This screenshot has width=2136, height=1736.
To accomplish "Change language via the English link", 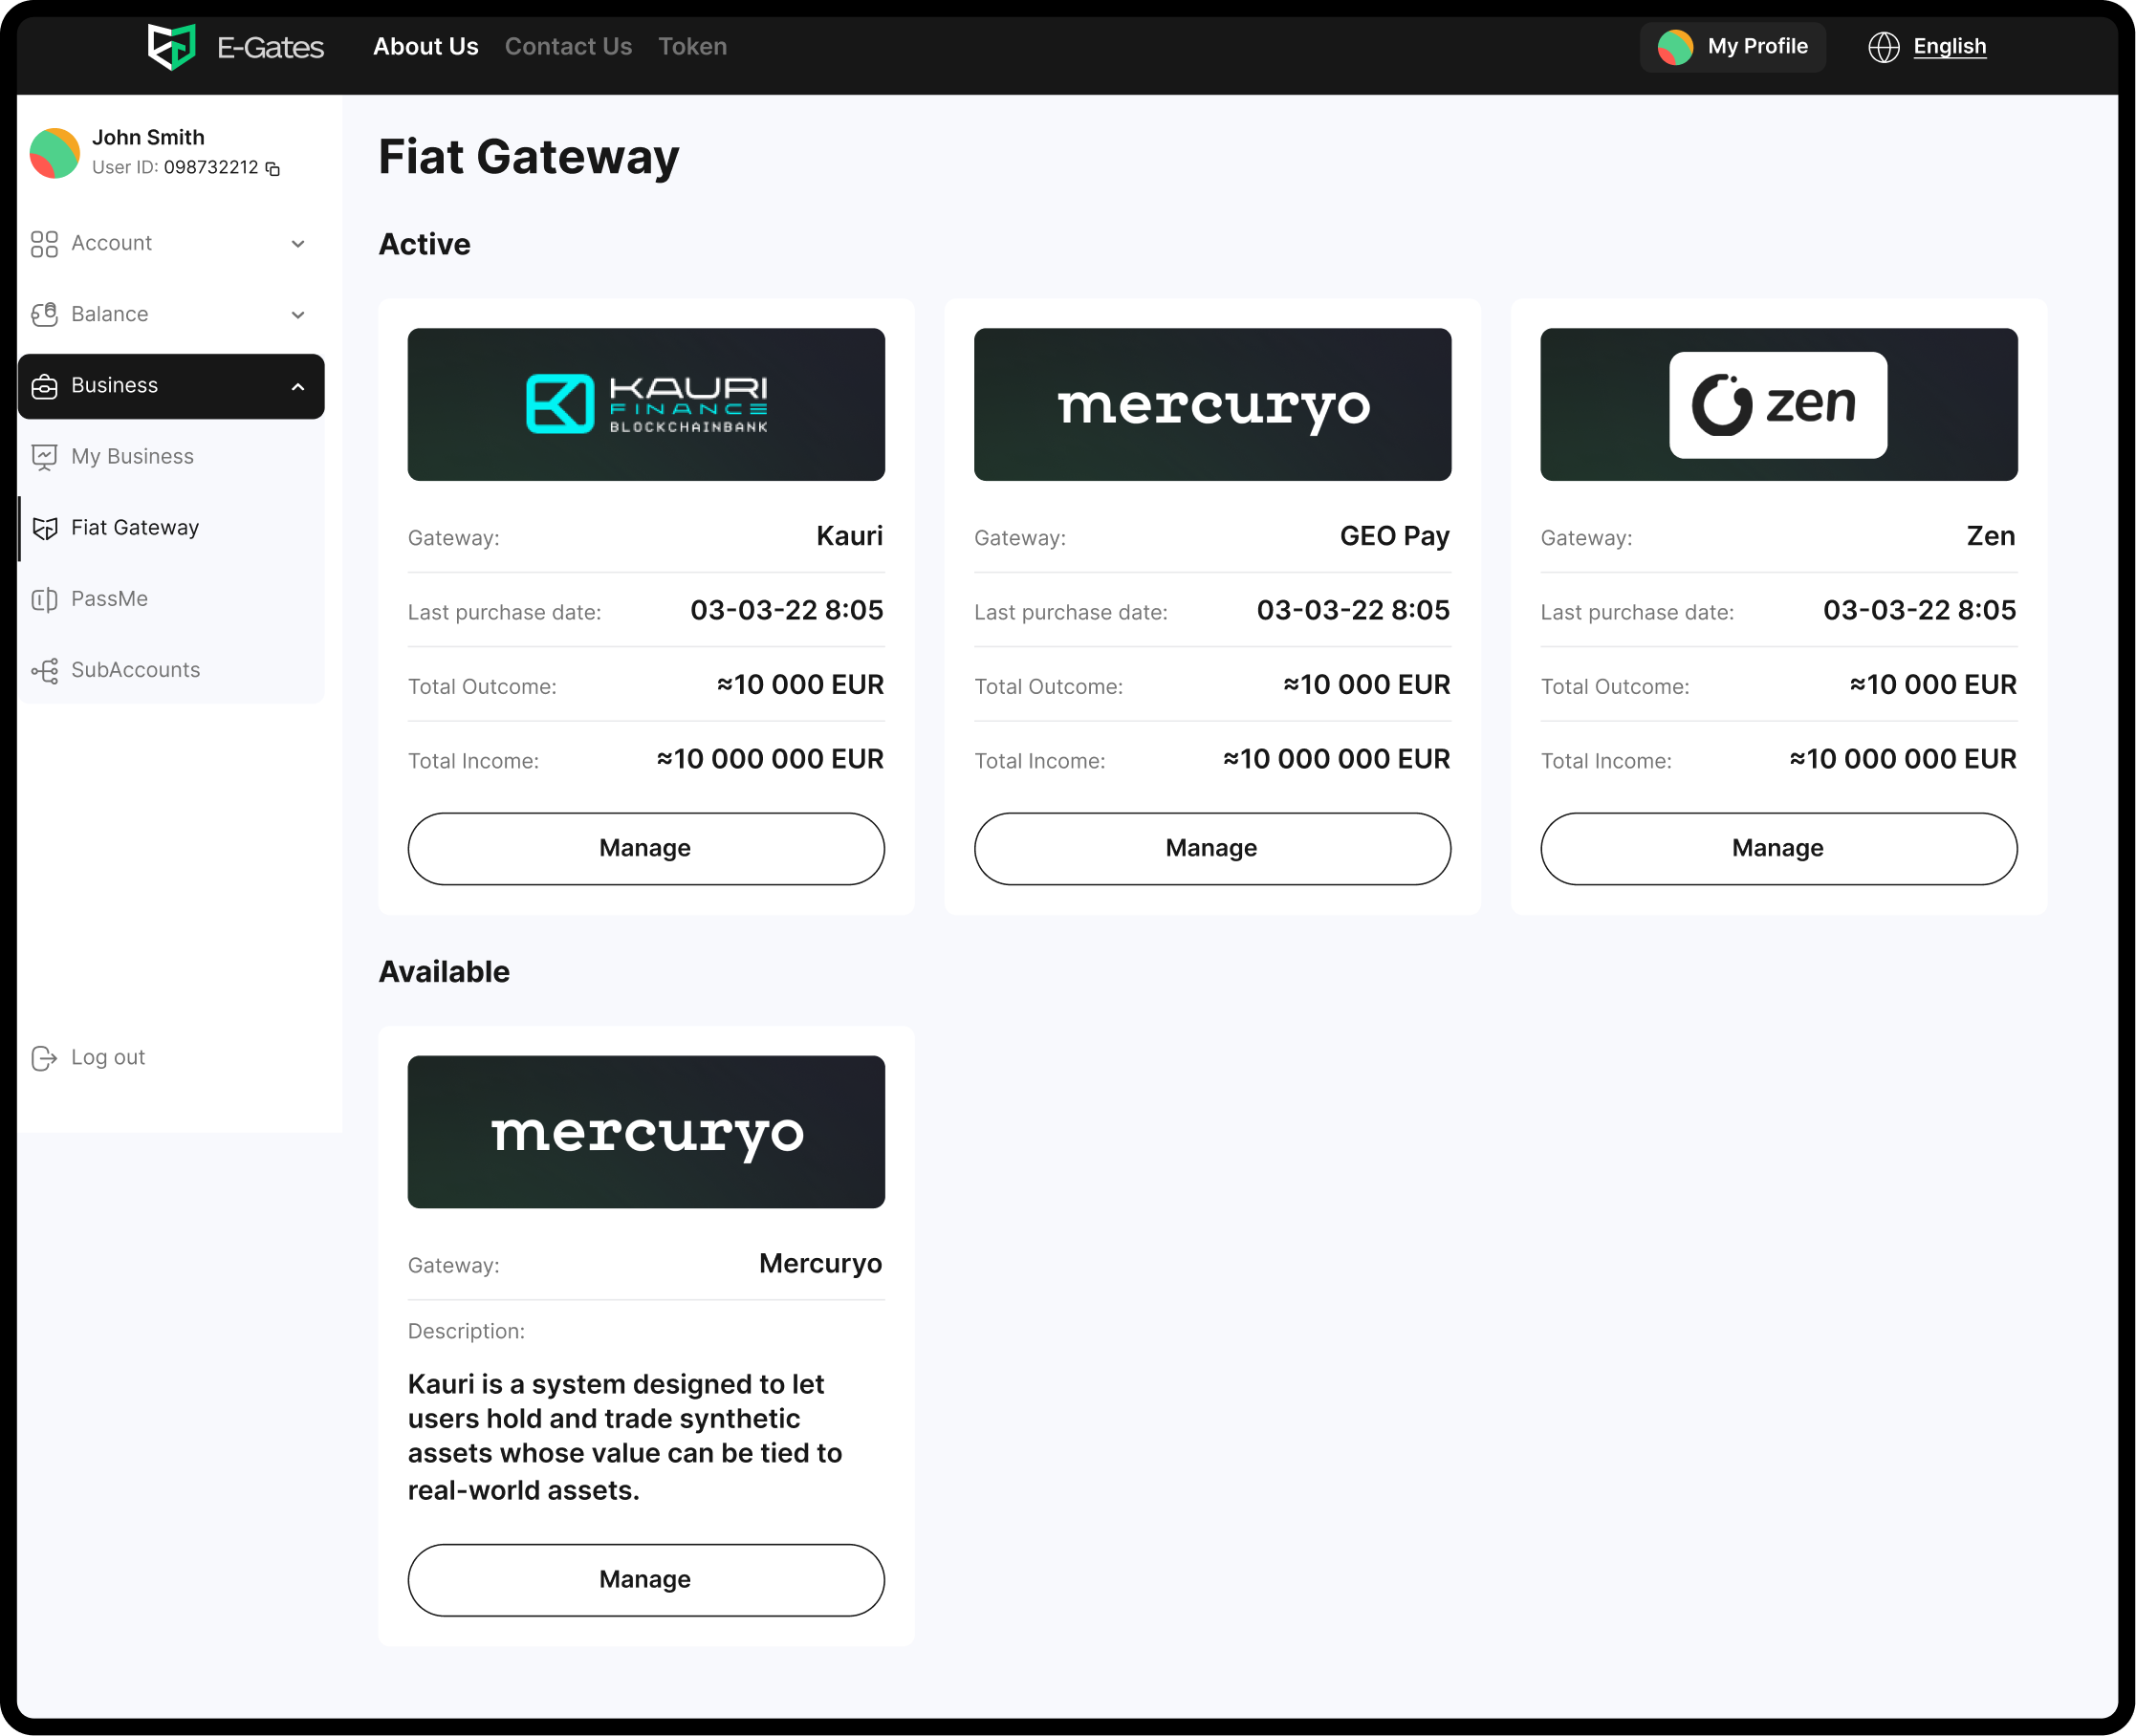I will click(1950, 47).
